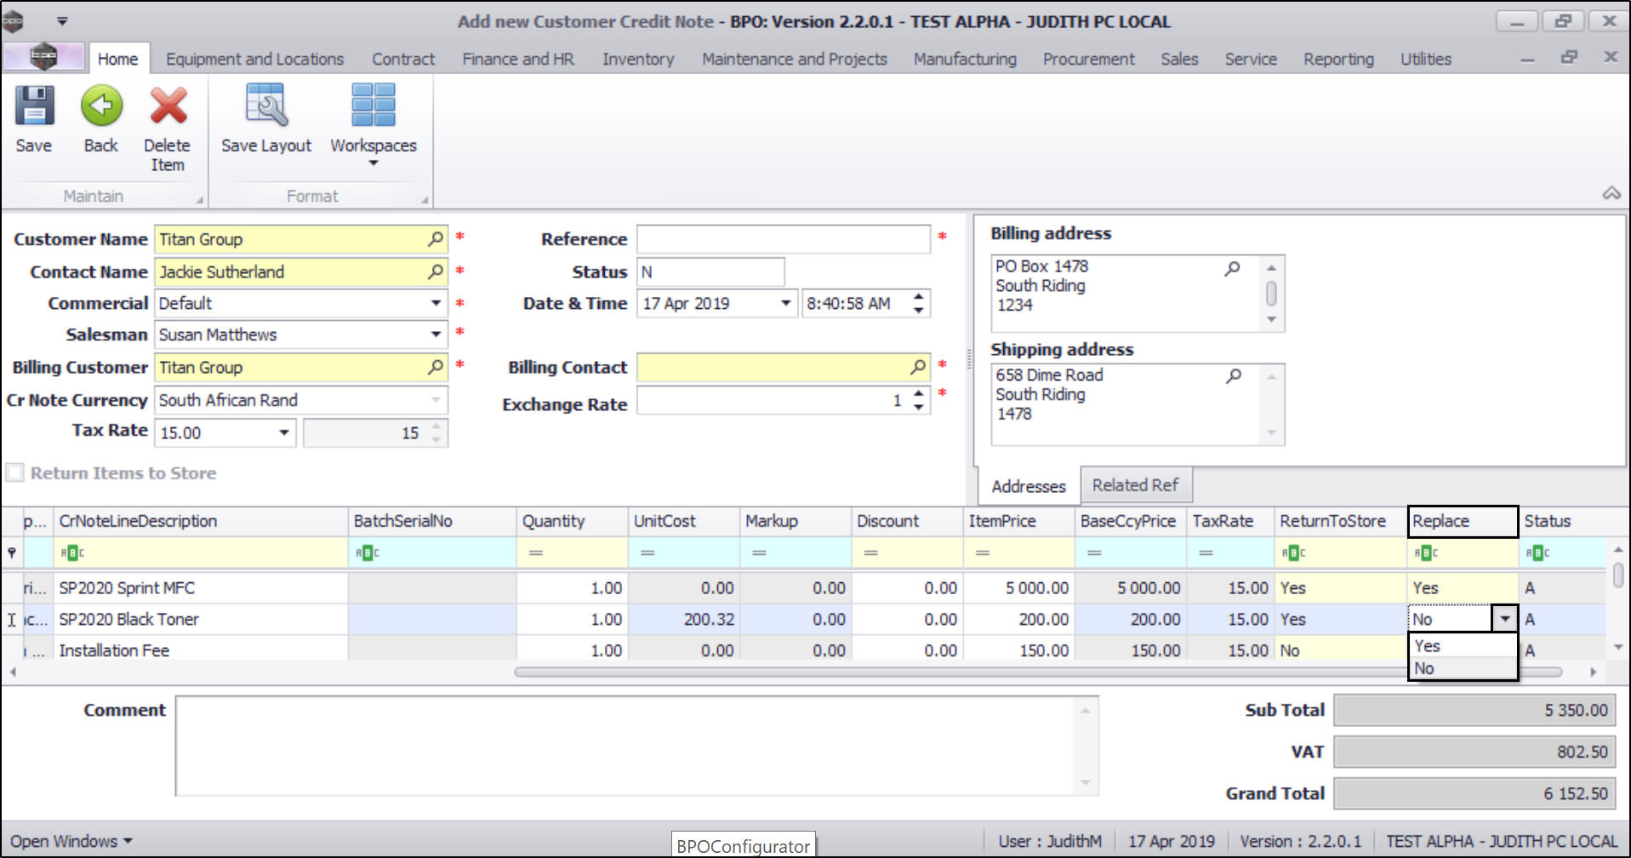
Task: Click Billing Contact search magnifier icon
Action: [x=917, y=367]
